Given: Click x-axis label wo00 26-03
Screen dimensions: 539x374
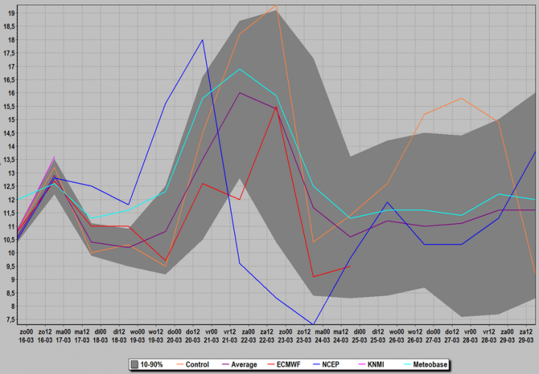Looking at the screenshot, I should pos(396,336).
